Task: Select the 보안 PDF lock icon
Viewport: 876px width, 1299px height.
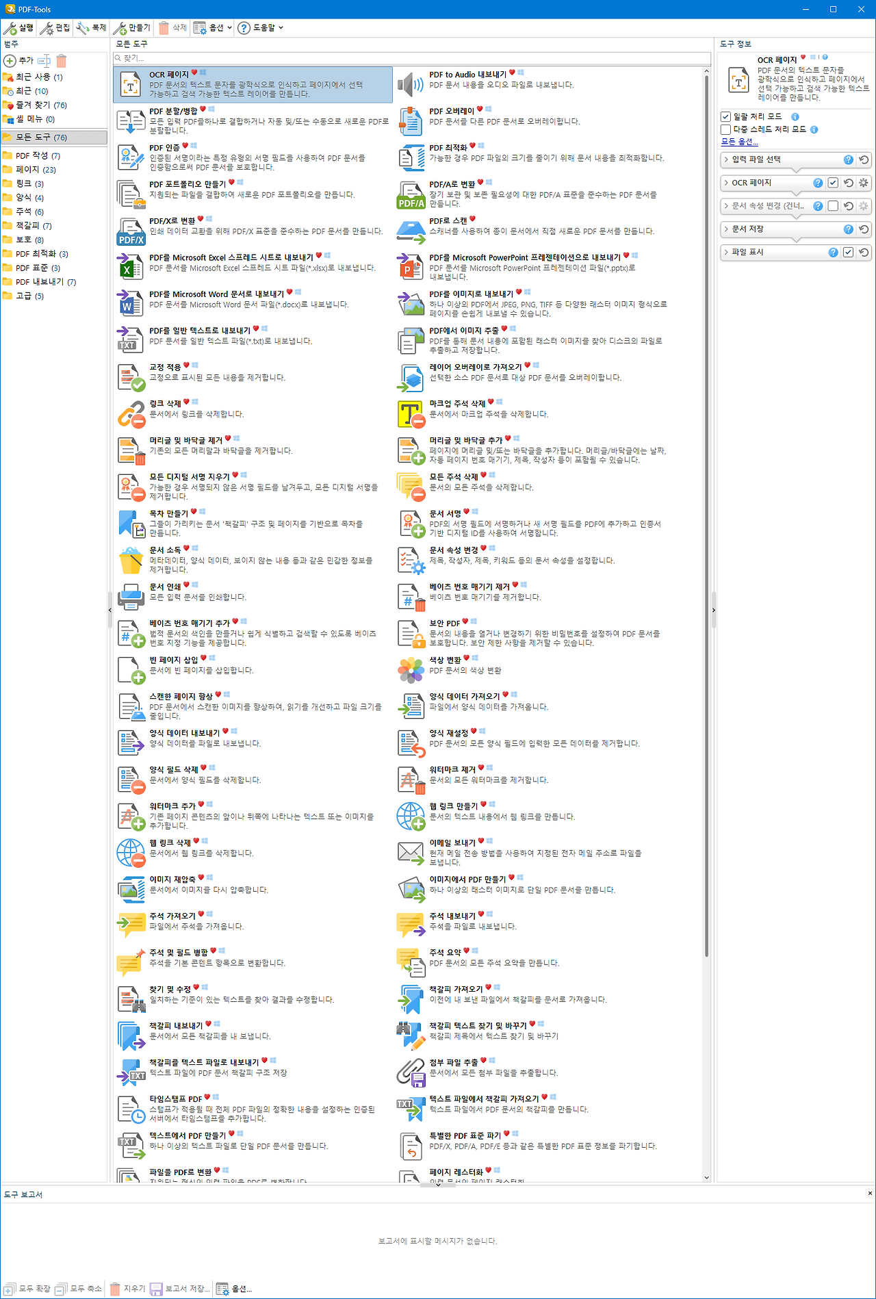Action: coord(411,634)
